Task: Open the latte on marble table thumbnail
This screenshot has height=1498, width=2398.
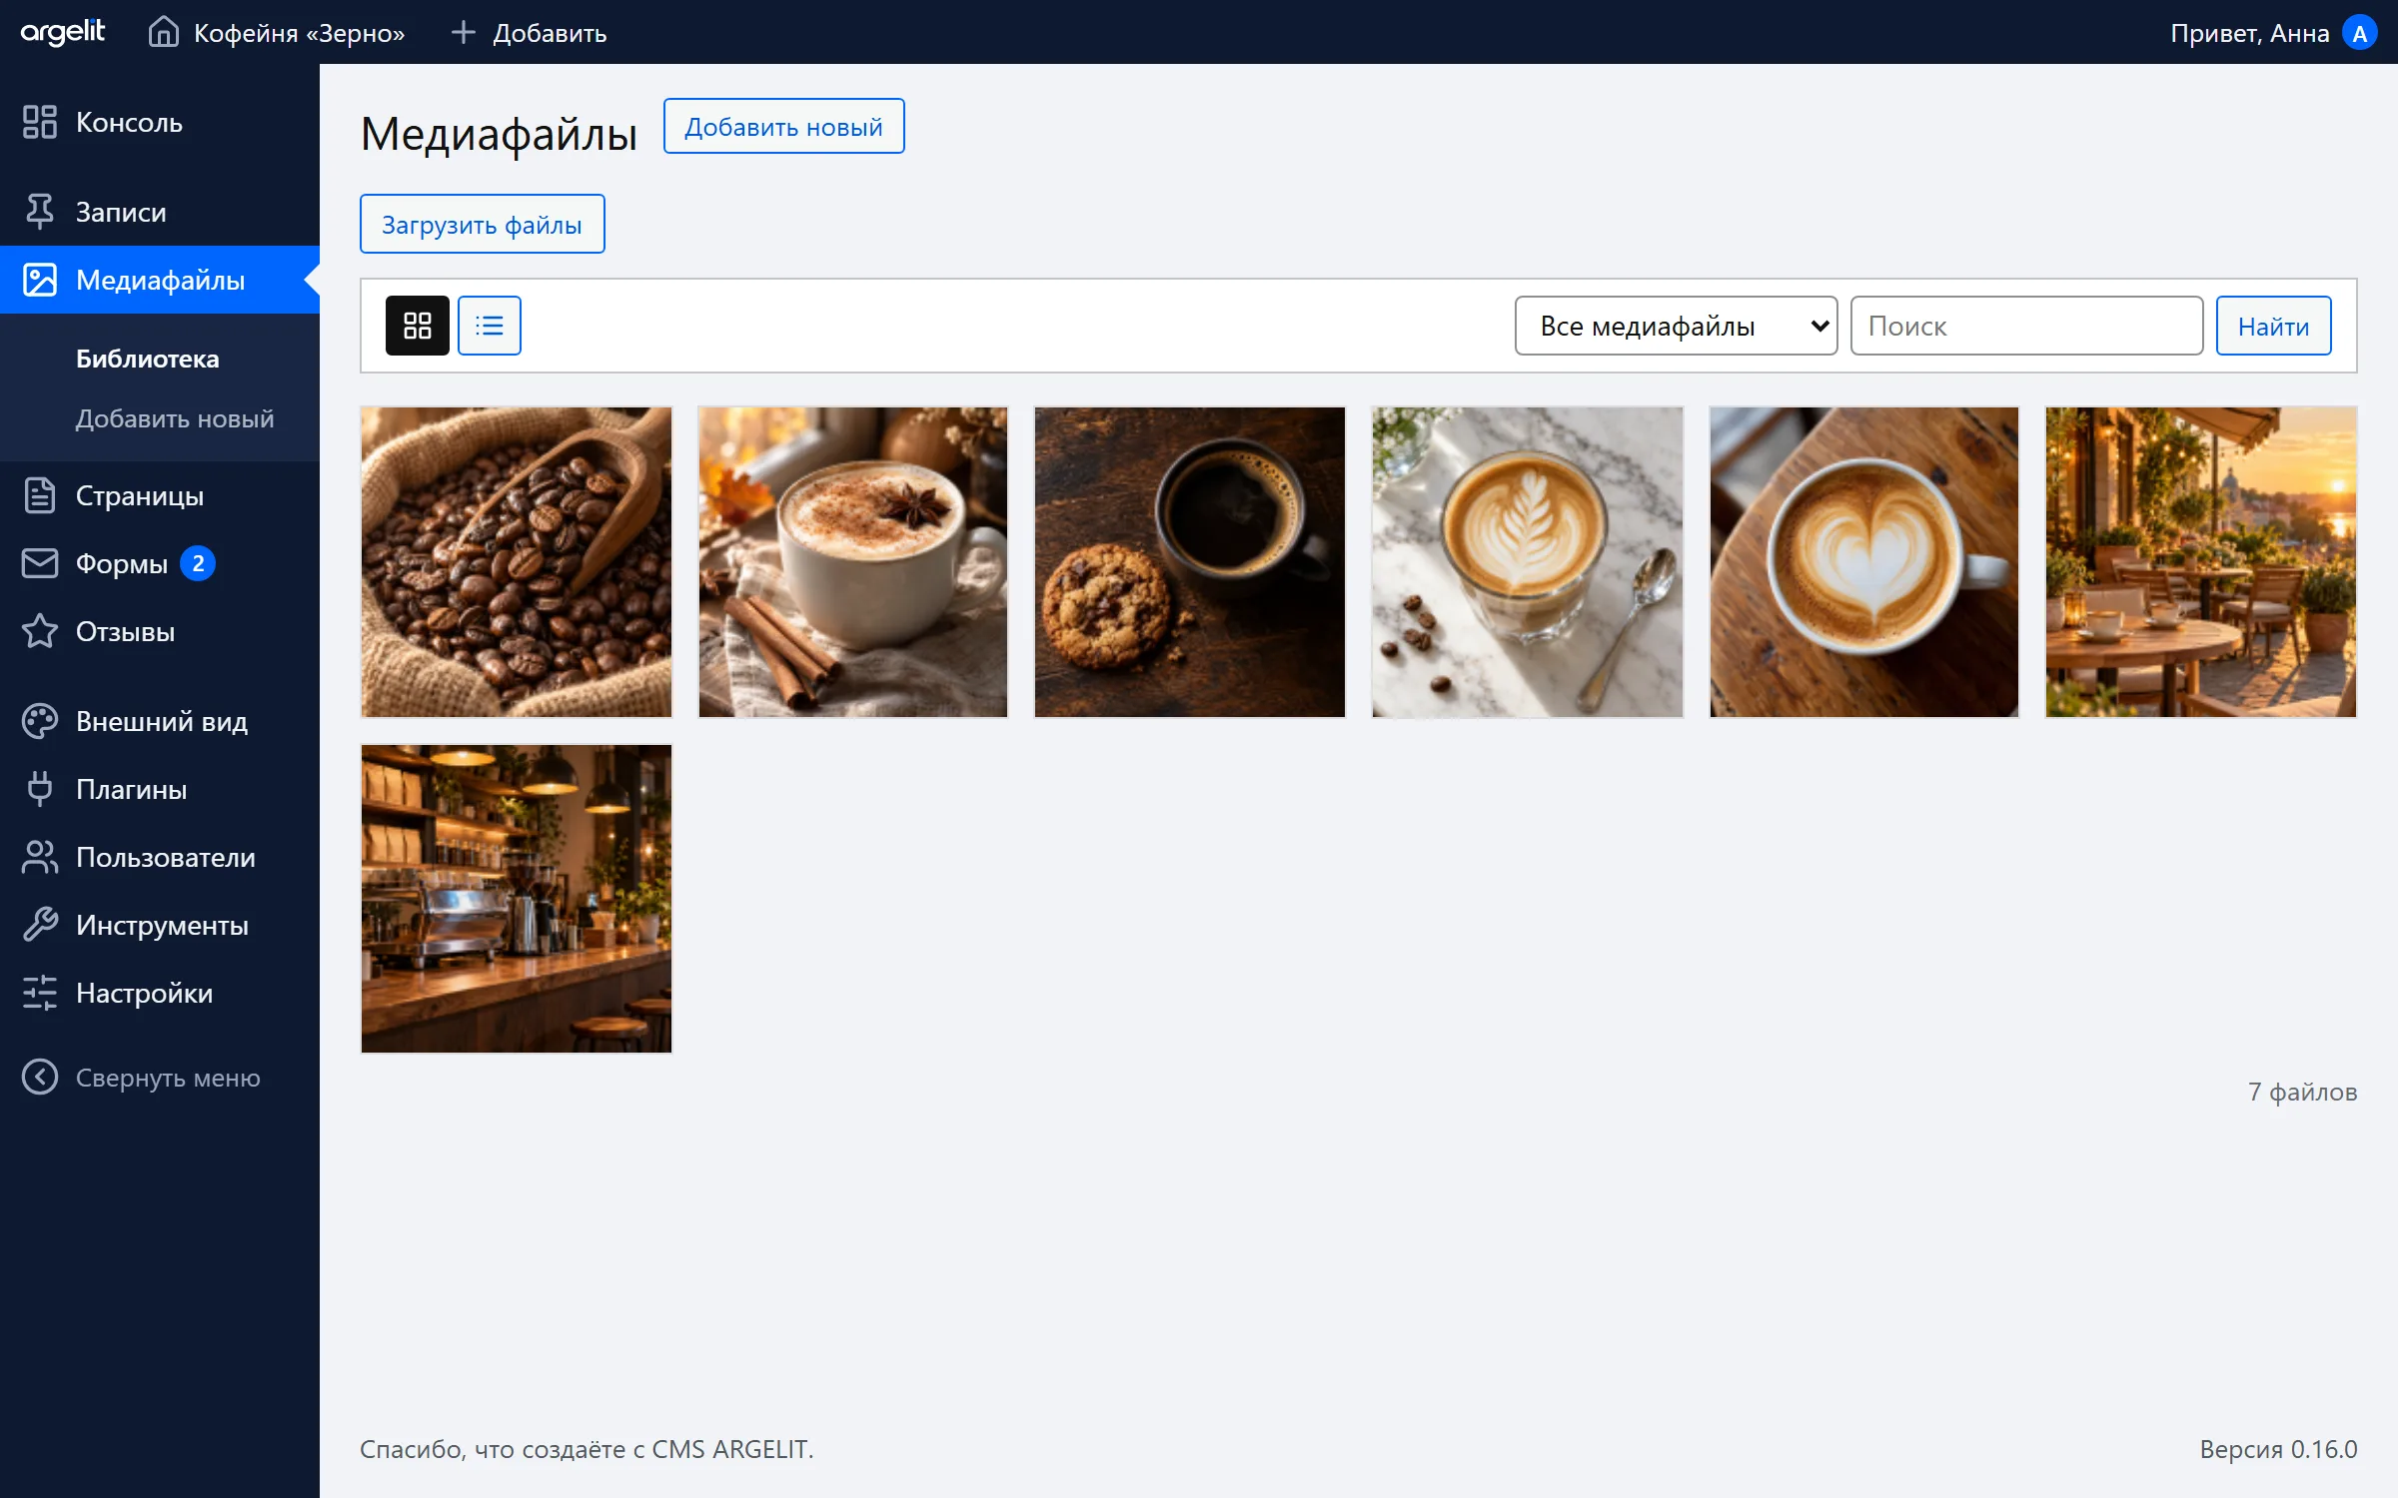Action: tap(1527, 561)
